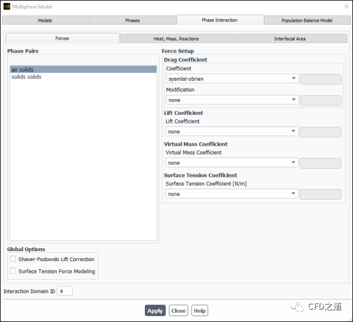Select the Forces sub-tab
The width and height of the screenshot is (353, 322).
(x=62, y=39)
